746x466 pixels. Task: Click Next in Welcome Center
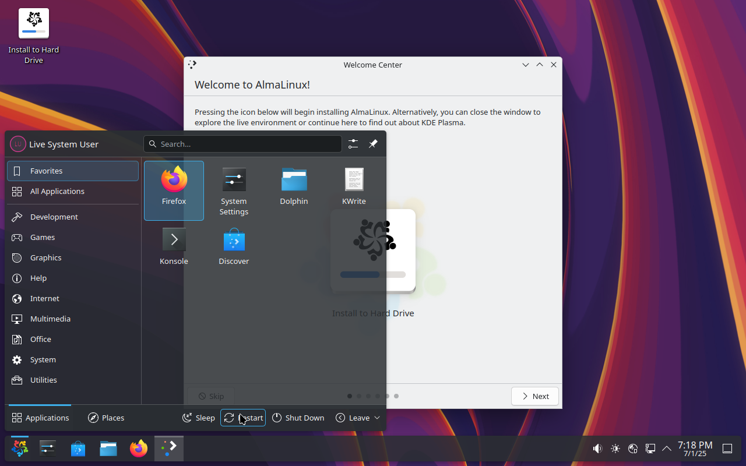(535, 396)
